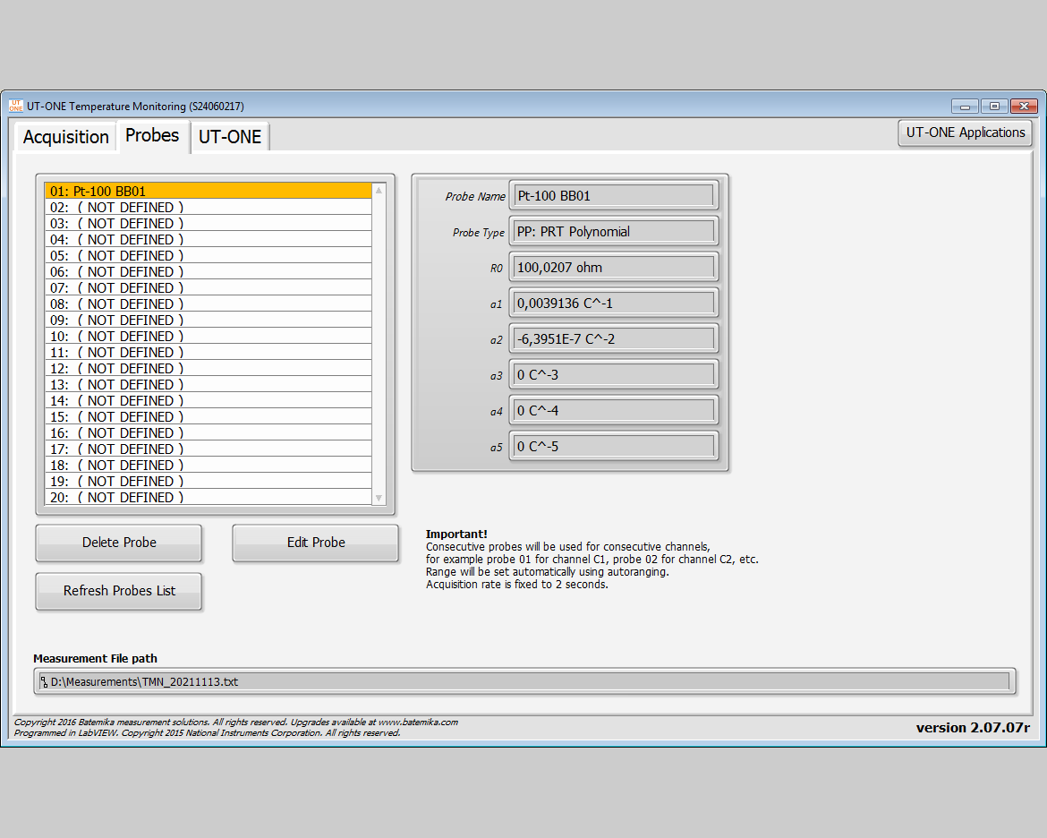Click the Edit Probe button
The height and width of the screenshot is (838, 1047).
coord(315,543)
